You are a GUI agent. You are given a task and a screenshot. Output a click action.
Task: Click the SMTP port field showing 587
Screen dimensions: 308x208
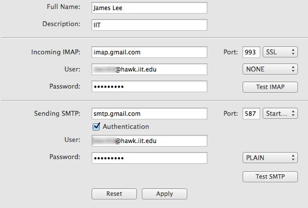251,114
